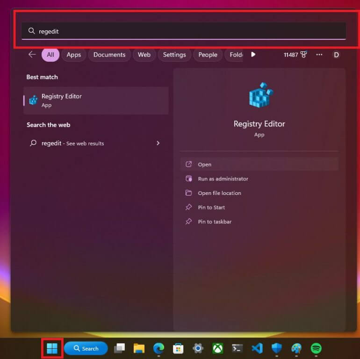Switch to the Folders filter tab
Screen dimensions: 360x359
(x=234, y=55)
